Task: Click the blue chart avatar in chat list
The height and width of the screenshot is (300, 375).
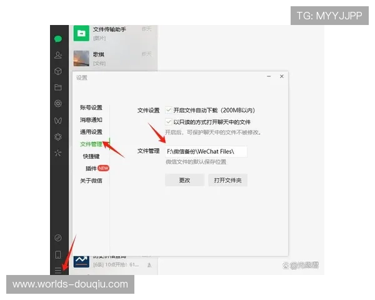Action: tap(81, 261)
